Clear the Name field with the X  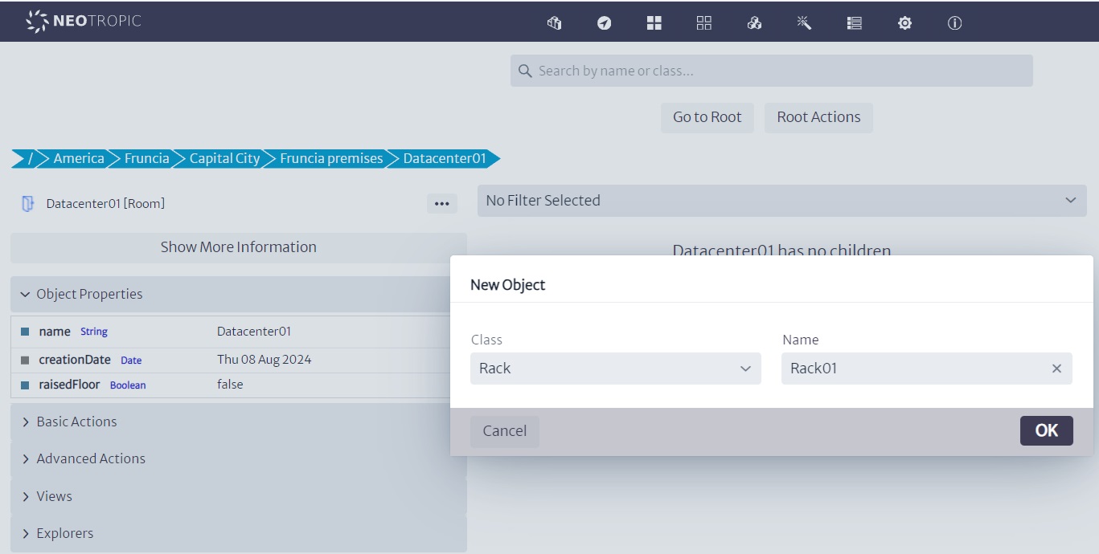[1056, 369]
